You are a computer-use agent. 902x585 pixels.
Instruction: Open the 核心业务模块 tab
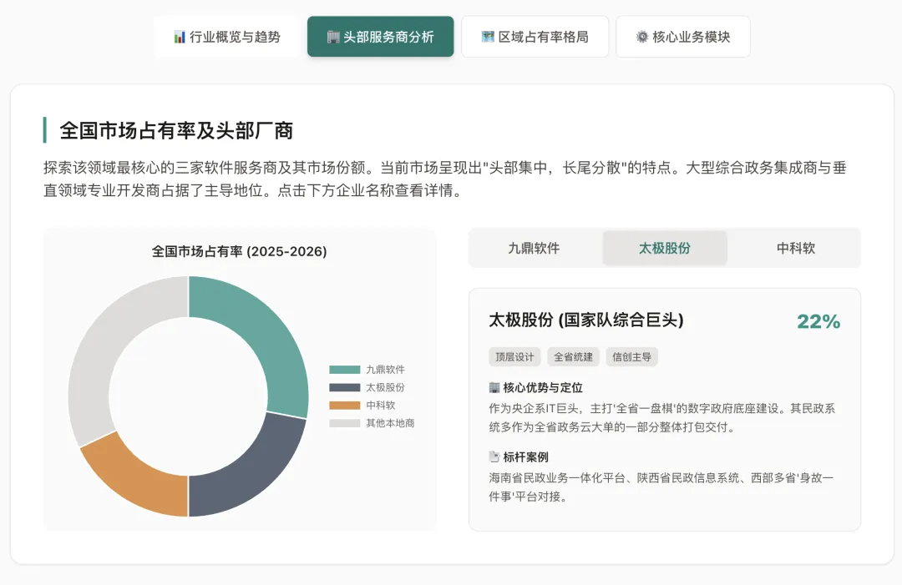[x=683, y=37]
